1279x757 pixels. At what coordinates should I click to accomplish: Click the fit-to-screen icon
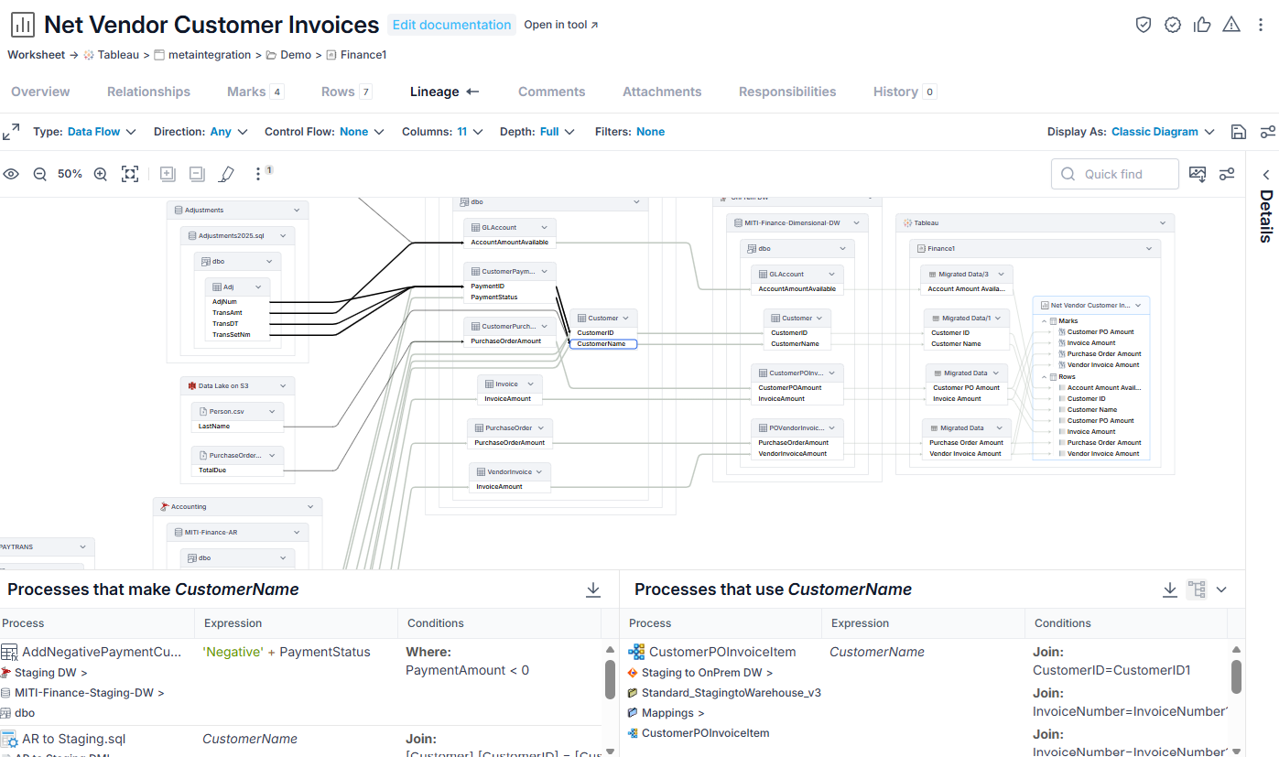tap(130, 174)
